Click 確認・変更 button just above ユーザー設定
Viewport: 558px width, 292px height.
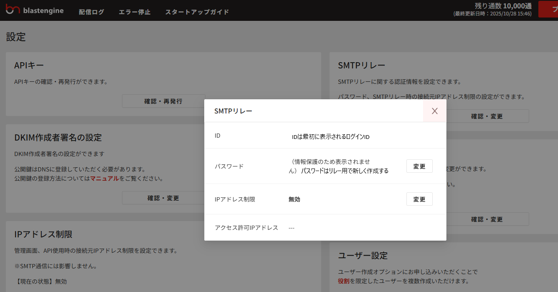pyautogui.click(x=487, y=219)
